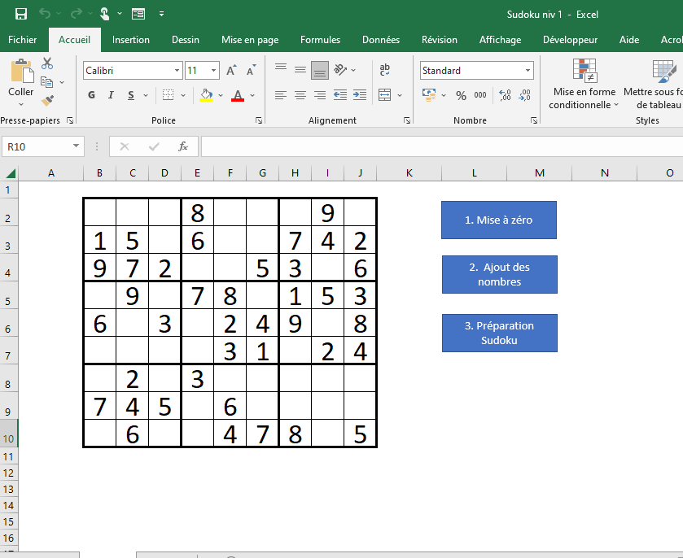Apply bold formatting with the G icon
Image resolution: width=683 pixels, height=558 pixels.
90,95
